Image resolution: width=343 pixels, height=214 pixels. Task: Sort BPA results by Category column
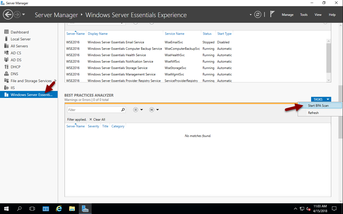click(x=118, y=126)
